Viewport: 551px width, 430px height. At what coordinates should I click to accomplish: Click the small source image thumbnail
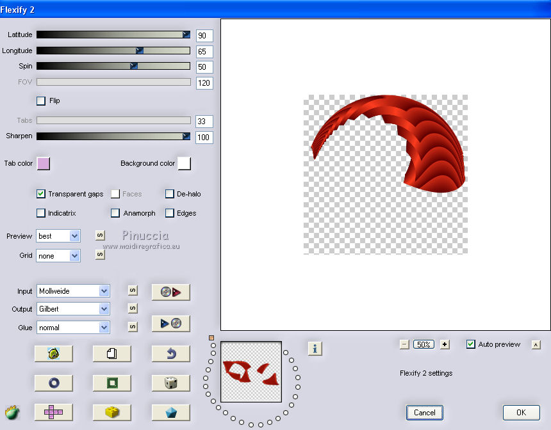[x=251, y=372]
